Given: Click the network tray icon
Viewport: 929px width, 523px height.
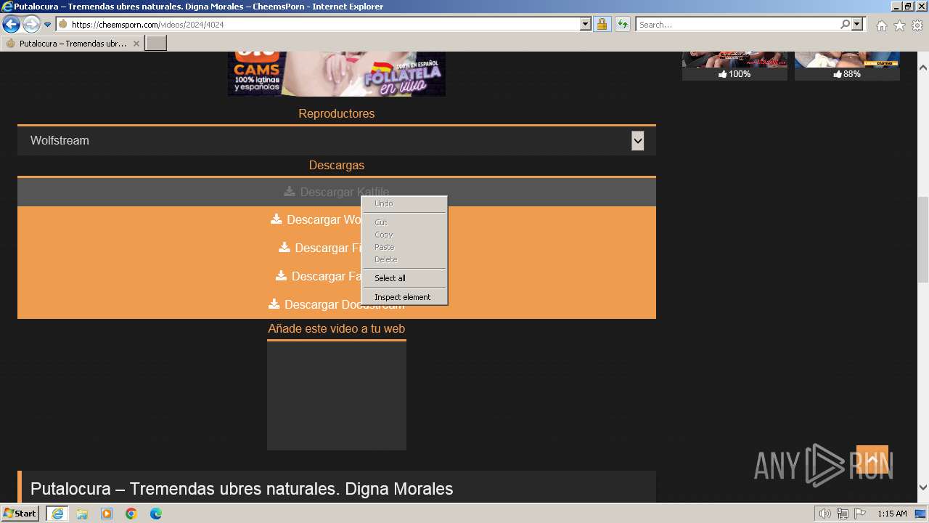Looking at the screenshot, I should pos(843,514).
